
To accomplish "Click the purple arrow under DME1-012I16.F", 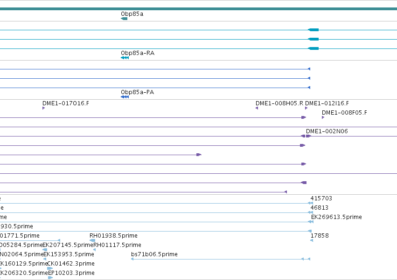I will coord(306,108).
